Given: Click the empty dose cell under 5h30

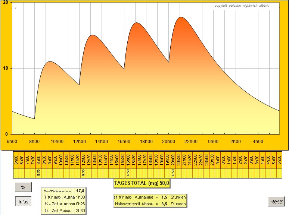Looking at the screenshot, I should (279, 173).
